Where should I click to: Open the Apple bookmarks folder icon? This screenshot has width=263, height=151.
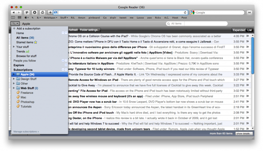(x=27, y=18)
